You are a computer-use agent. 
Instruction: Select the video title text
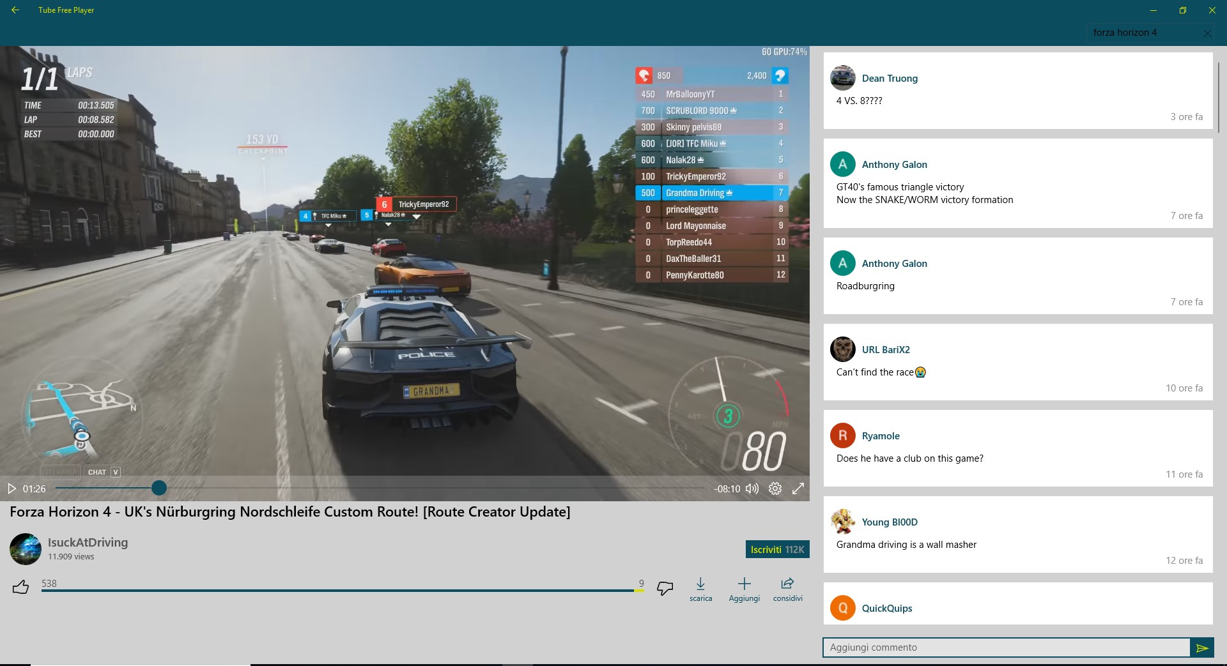tap(290, 512)
